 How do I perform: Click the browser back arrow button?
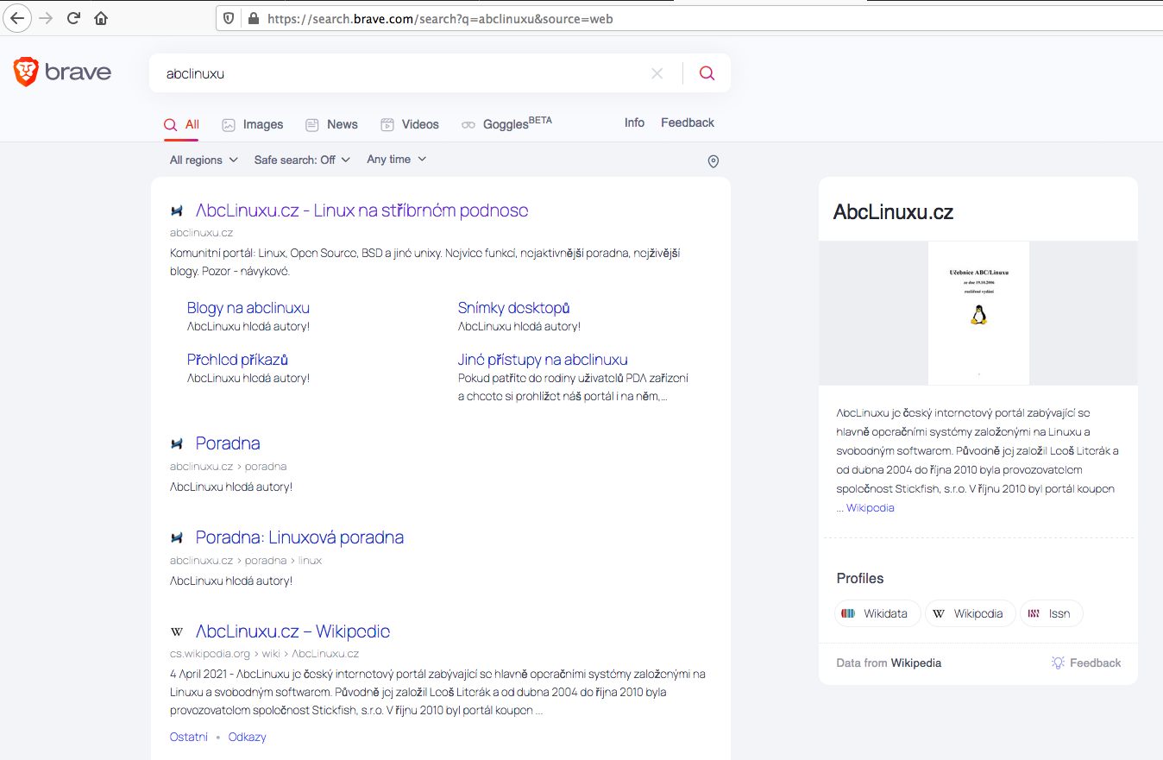(x=17, y=18)
